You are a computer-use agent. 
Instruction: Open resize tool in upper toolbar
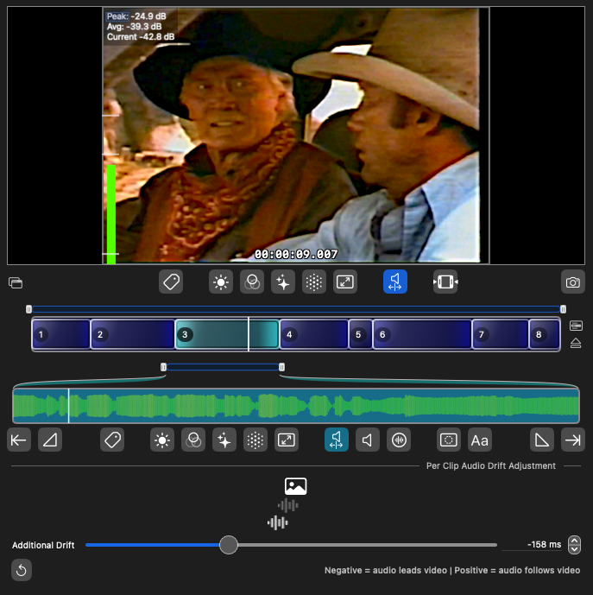[x=345, y=282]
